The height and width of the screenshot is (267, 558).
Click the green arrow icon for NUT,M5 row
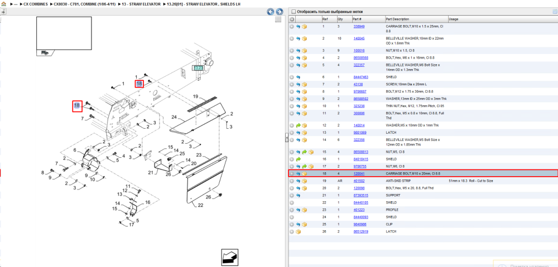305,152
